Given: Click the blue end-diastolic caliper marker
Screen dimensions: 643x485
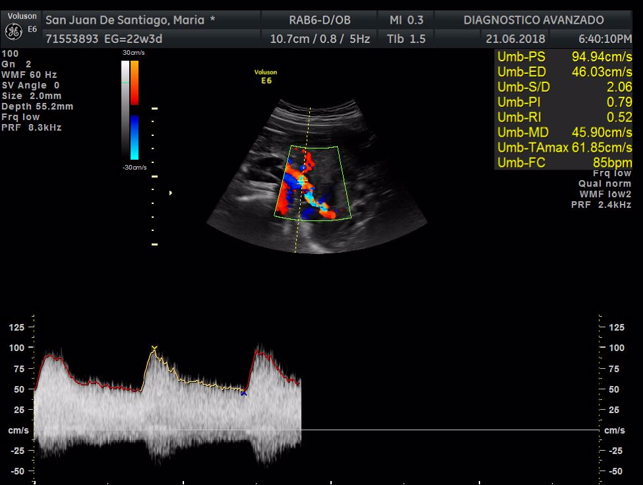Looking at the screenshot, I should pos(244,393).
